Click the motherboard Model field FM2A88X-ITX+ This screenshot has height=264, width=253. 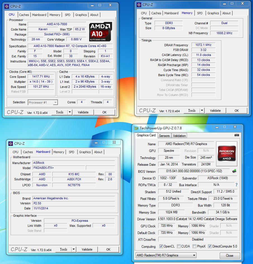point(59,168)
